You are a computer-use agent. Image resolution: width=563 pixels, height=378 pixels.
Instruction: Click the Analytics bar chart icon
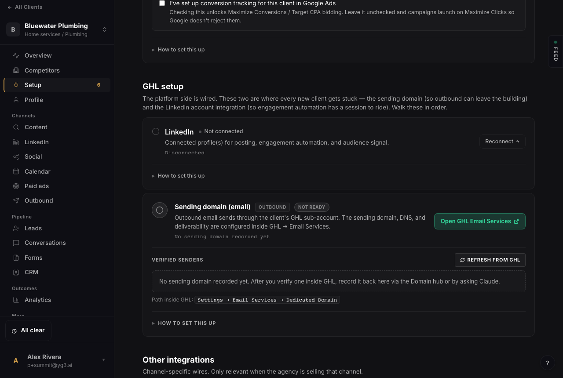pyautogui.click(x=16, y=300)
